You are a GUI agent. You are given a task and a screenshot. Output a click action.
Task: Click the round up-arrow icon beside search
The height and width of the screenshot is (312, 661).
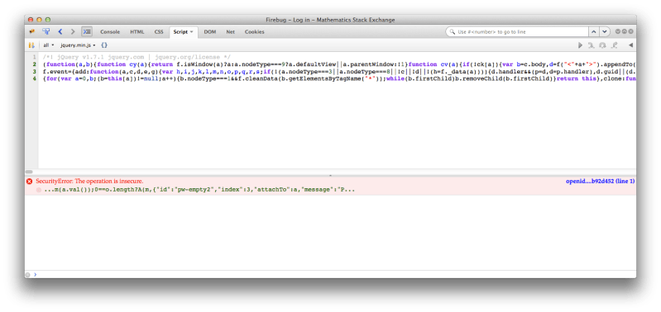pos(624,31)
